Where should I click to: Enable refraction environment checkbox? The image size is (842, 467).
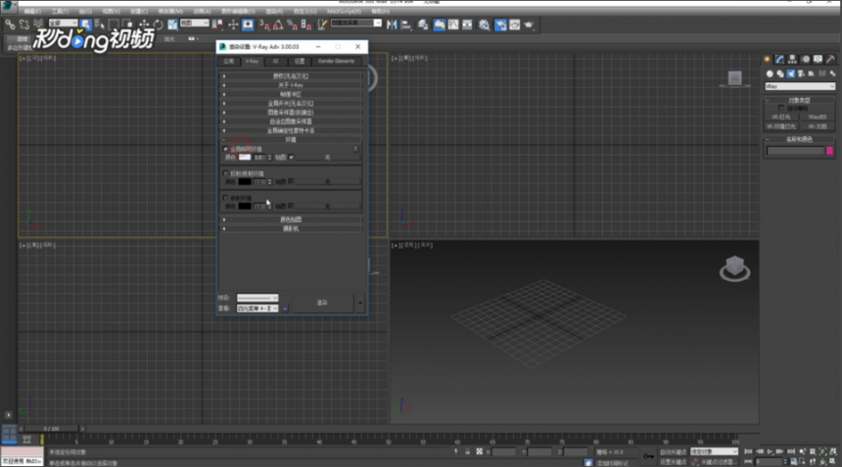[x=225, y=198]
